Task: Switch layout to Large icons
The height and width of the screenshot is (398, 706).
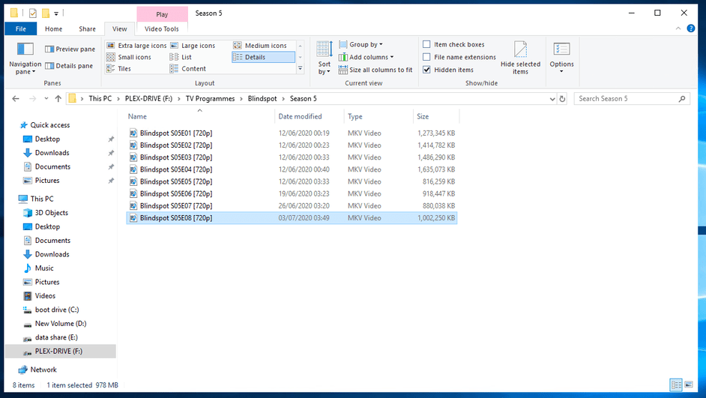Action: click(x=193, y=46)
